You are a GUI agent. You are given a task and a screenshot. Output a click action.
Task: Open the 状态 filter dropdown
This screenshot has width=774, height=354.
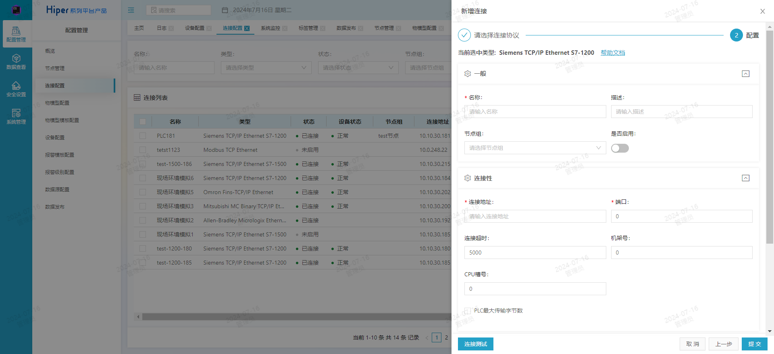point(358,68)
